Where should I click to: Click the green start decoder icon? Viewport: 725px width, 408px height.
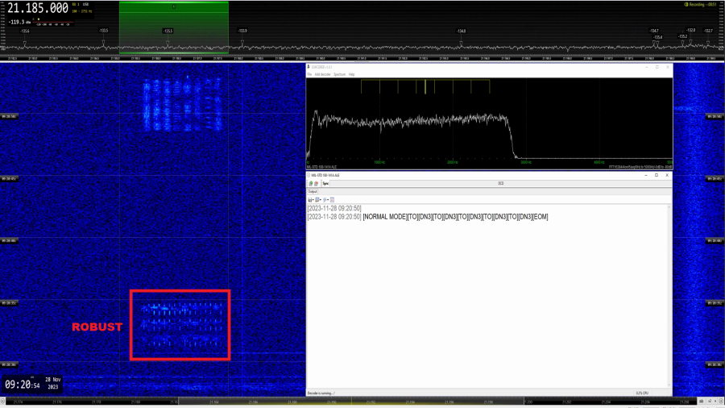pyautogui.click(x=310, y=184)
